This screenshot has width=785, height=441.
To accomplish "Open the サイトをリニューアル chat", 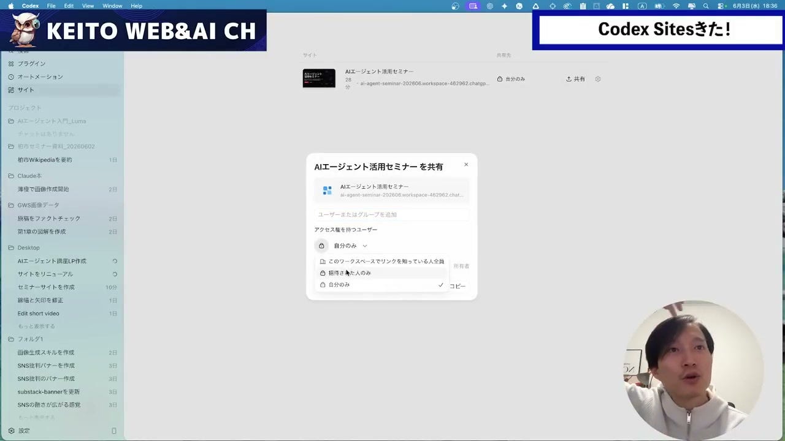I will click(61, 274).
